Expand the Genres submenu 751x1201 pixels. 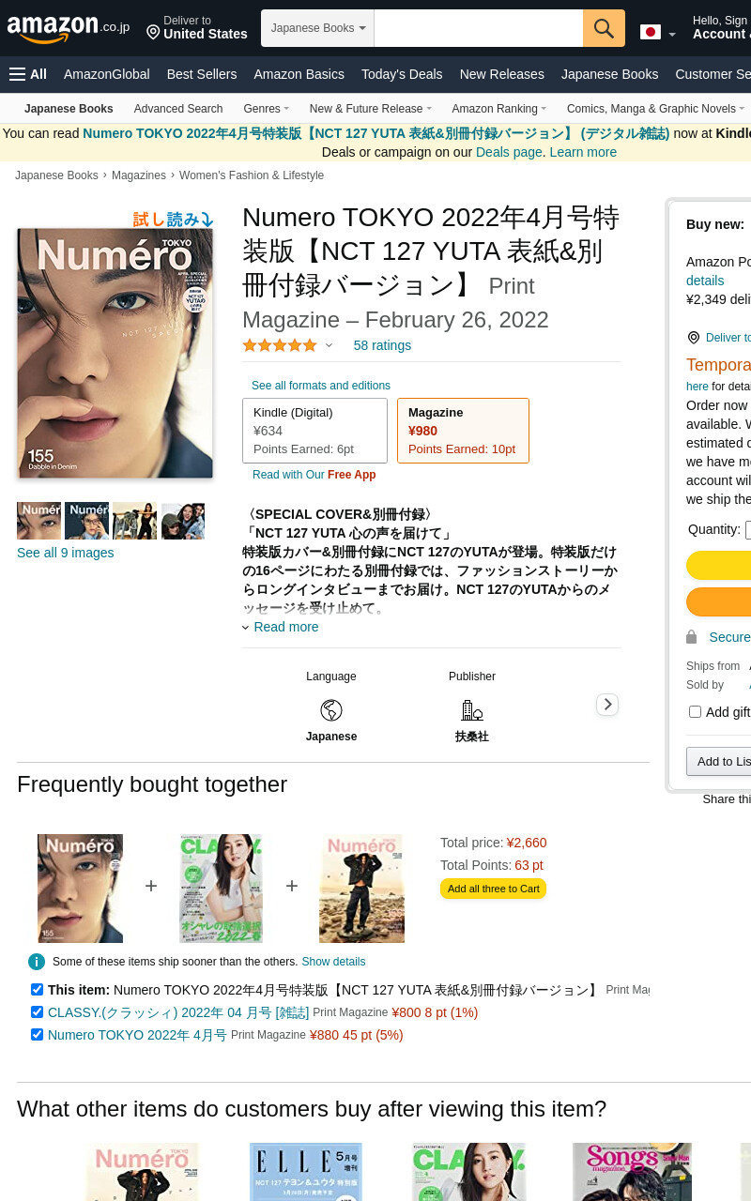[267, 109]
